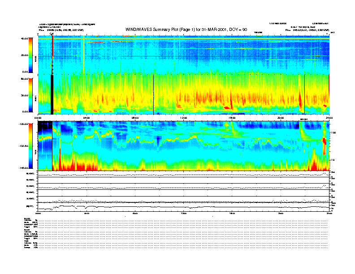Click the Cal marker above RAD2 panel
This screenshot has width=355, height=274.
pos(52,34)
